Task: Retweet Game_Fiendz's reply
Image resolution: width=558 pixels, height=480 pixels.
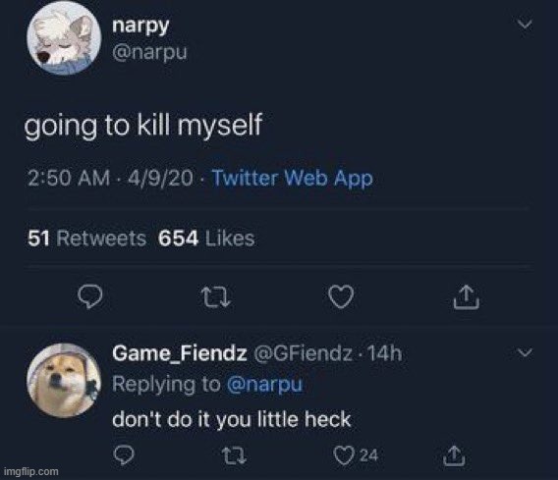Action: (x=234, y=455)
